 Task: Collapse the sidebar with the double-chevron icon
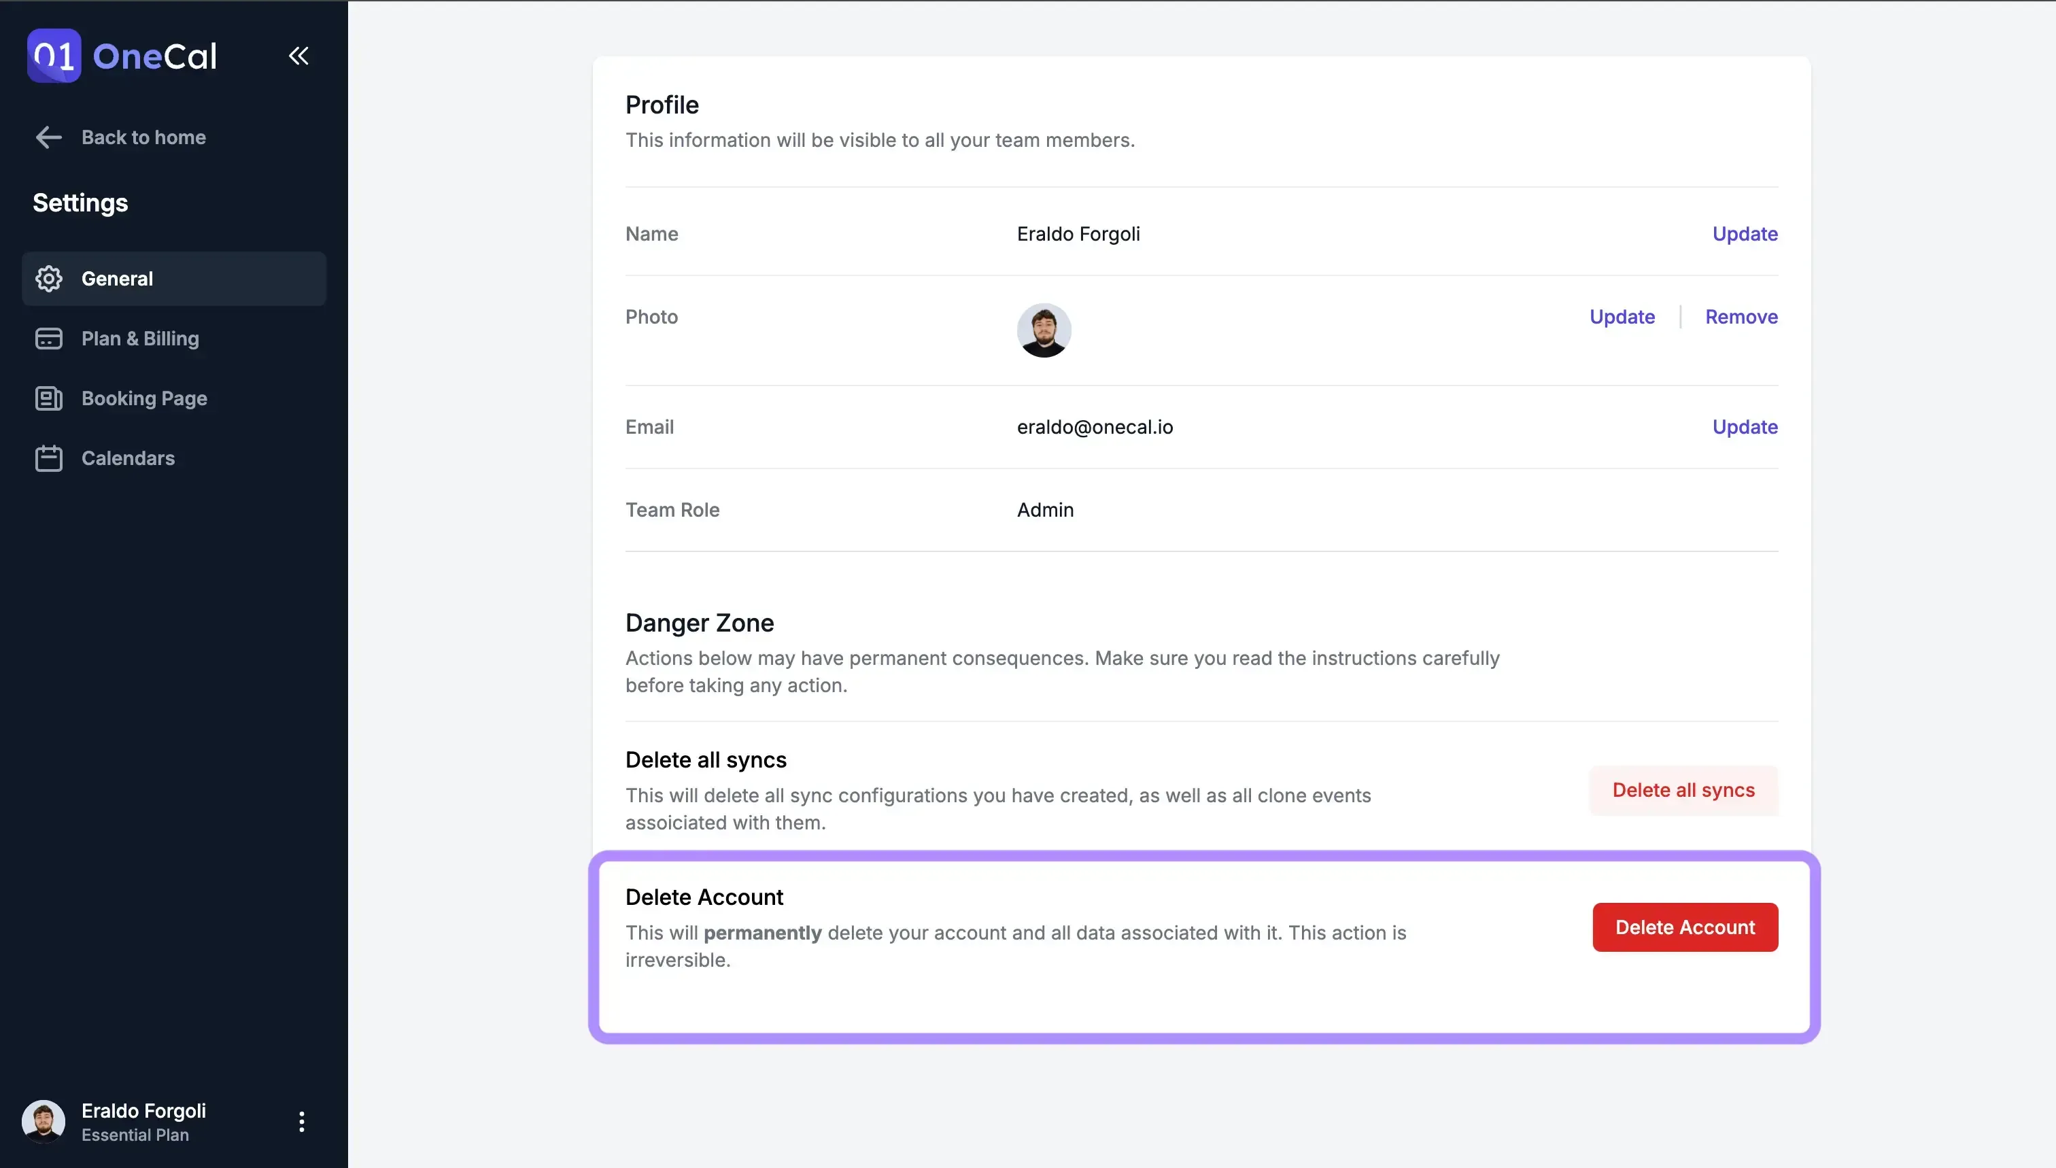[298, 55]
